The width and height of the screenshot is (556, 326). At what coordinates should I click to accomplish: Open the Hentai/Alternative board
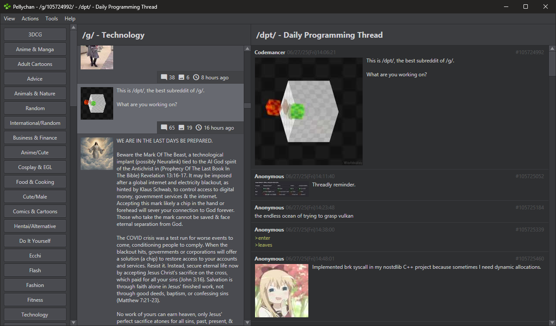[35, 226]
